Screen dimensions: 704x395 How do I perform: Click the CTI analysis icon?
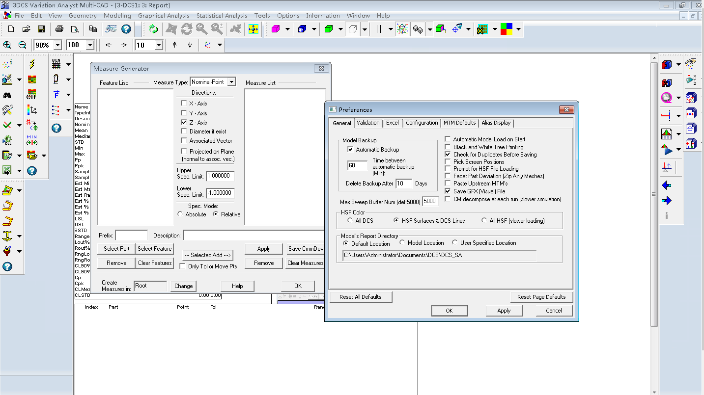(32, 95)
